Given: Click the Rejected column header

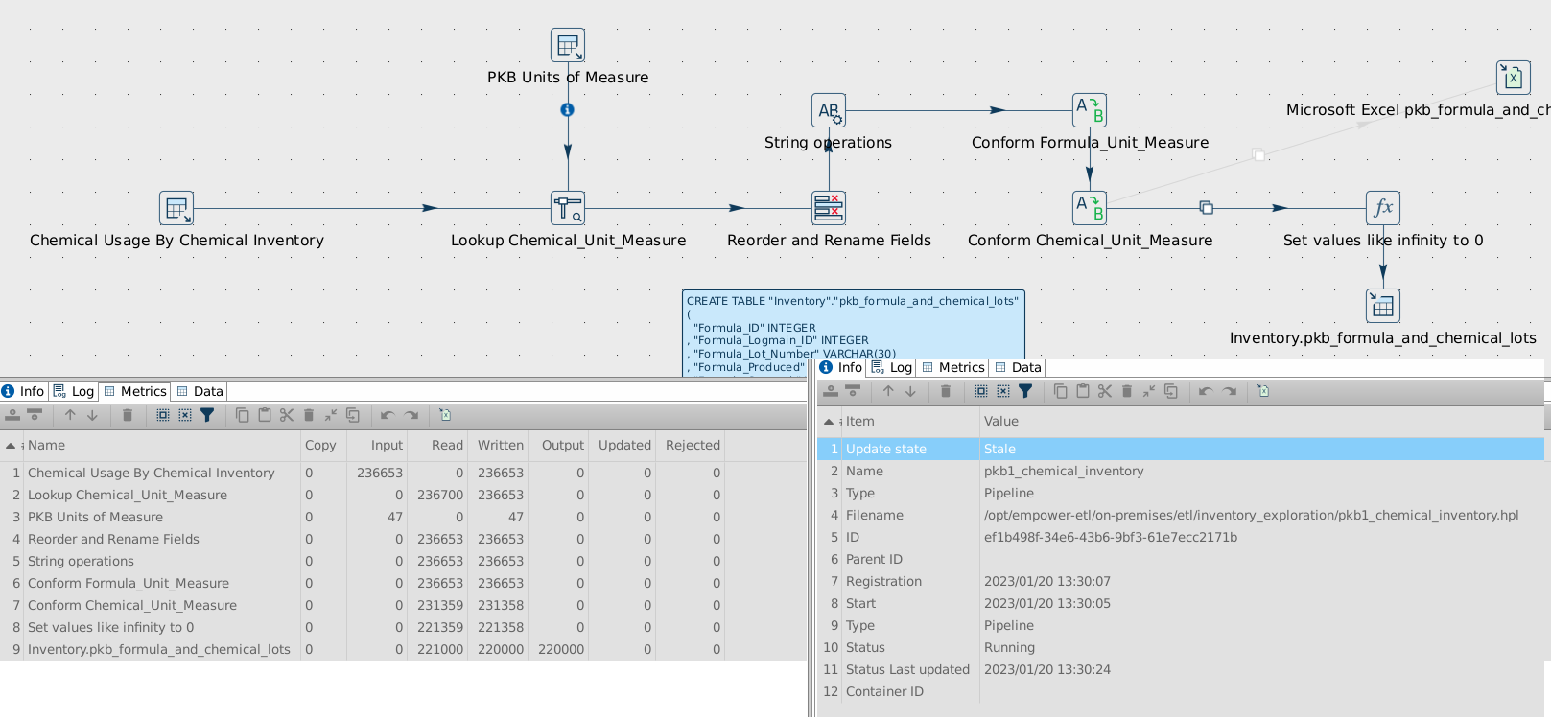Looking at the screenshot, I should pyautogui.click(x=693, y=446).
